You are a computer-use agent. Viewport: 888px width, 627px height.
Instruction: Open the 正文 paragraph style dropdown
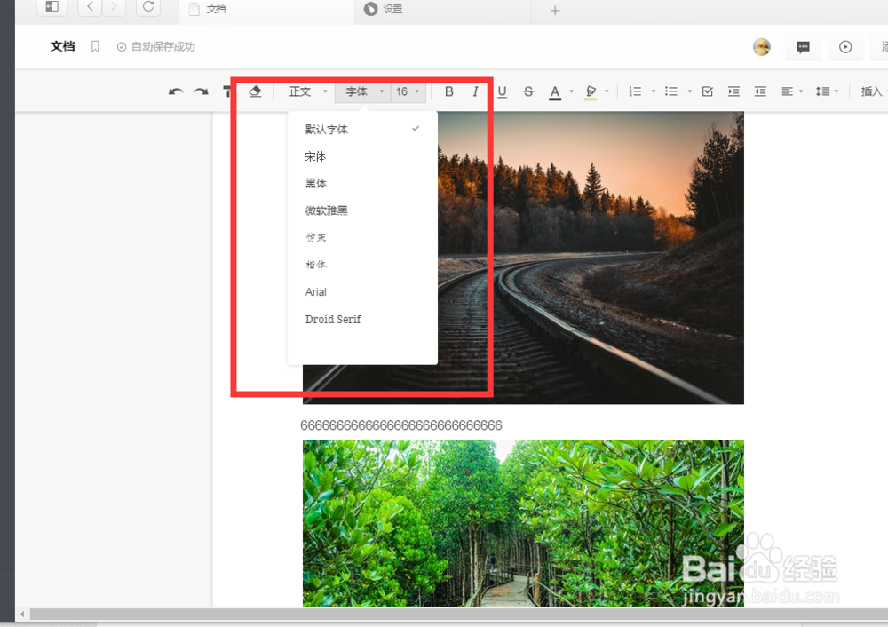(x=305, y=91)
